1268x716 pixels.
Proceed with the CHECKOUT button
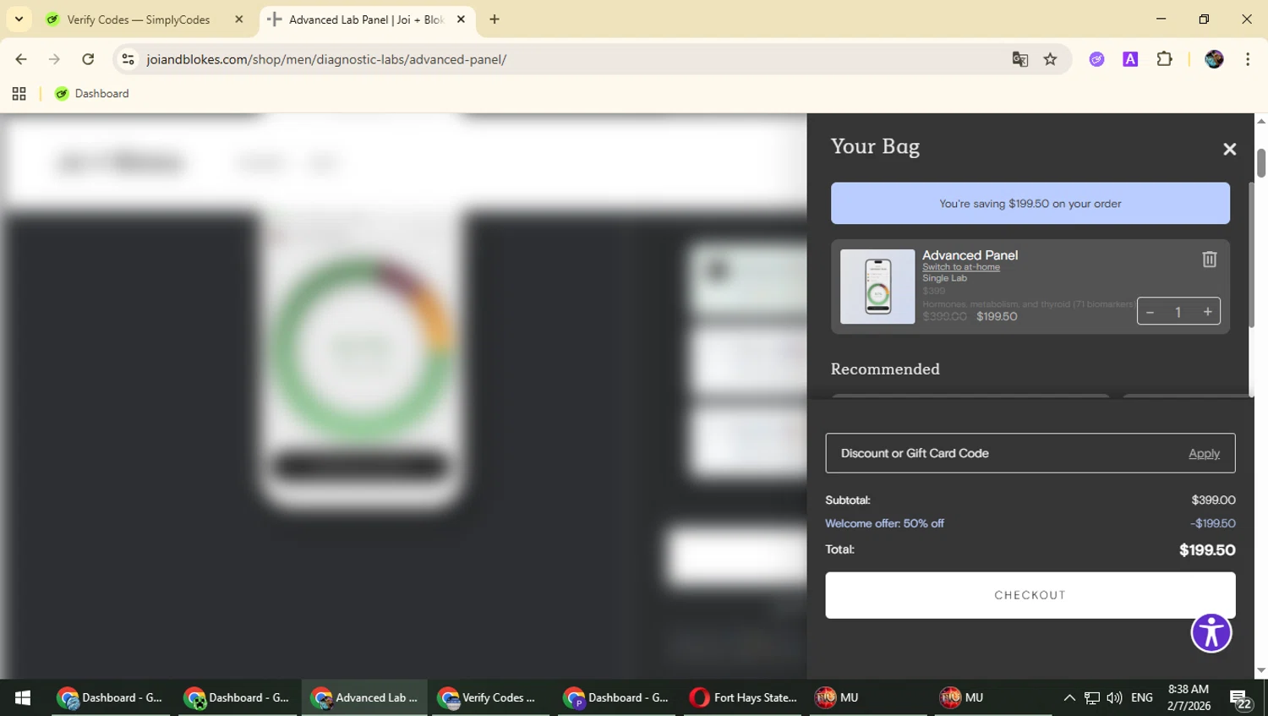coord(1030,595)
